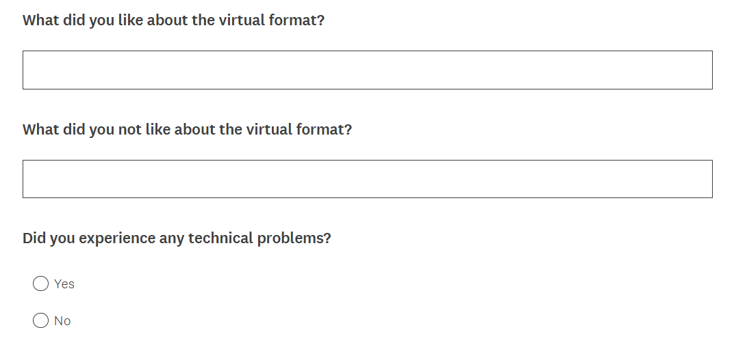Answer No to experiencing technical problems
747x360 pixels.
41,320
